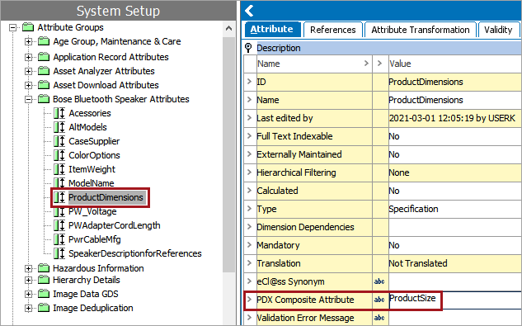
Task: Click the Hazardous Information folder icon
Action: [44, 268]
